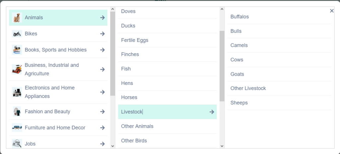Click the Business, Industrial and Agriculture icon
The image size is (340, 154).
pyautogui.click(x=17, y=69)
